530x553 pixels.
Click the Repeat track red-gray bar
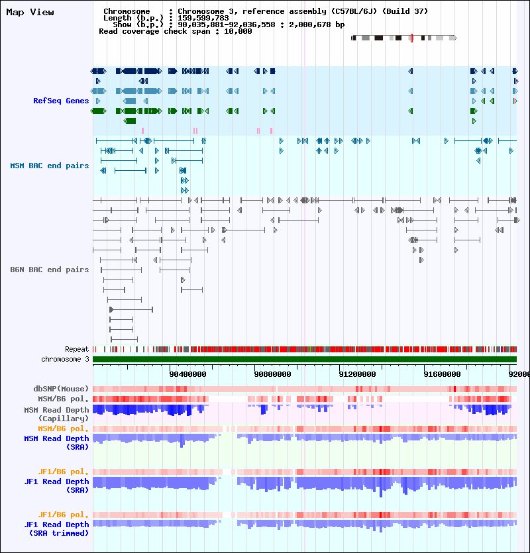(x=305, y=350)
